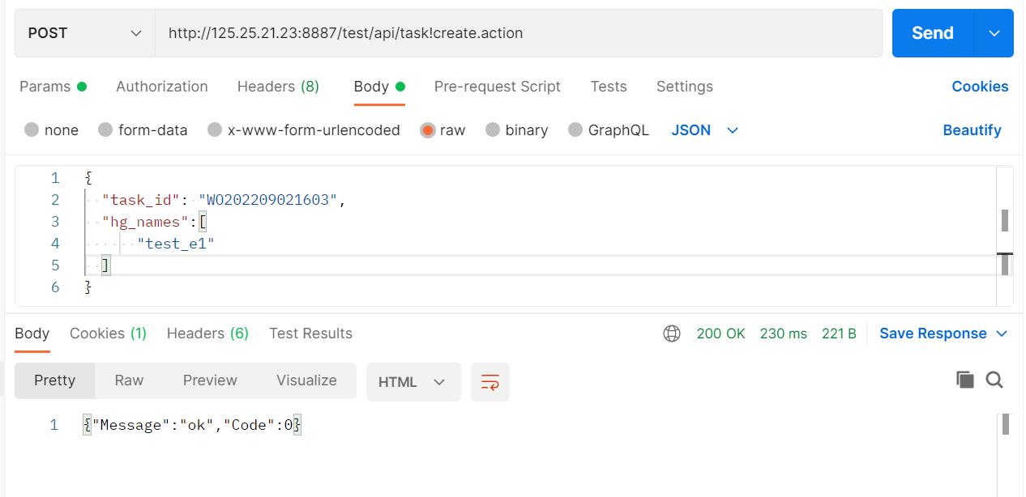
Task: Click the Send button
Action: pos(932,32)
